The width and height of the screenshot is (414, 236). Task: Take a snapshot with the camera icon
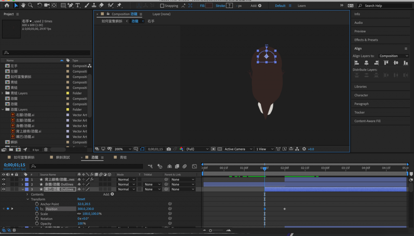click(x=169, y=149)
